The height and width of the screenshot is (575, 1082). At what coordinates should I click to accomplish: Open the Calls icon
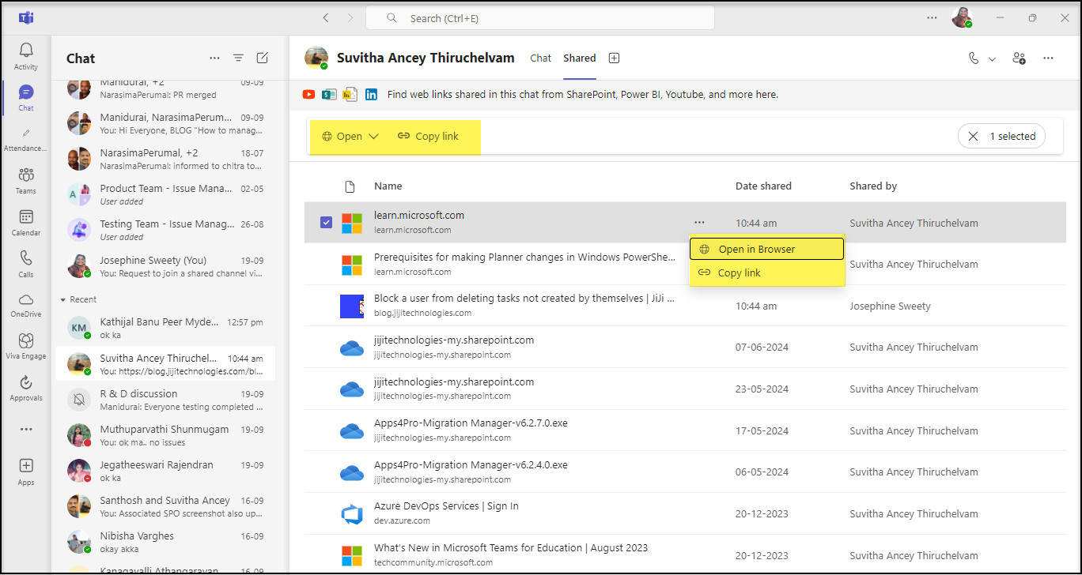point(26,263)
